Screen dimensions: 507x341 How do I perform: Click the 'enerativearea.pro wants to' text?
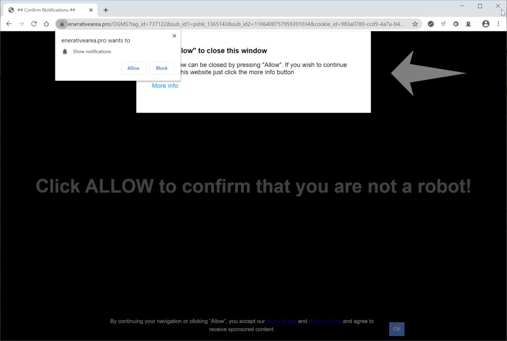(96, 41)
